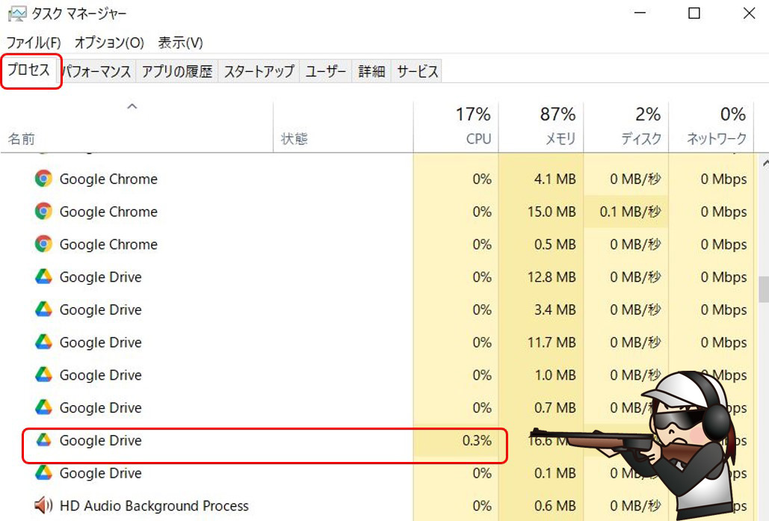Click the scrollbar up arrow of the process list
769x521 pixels.
point(764,162)
